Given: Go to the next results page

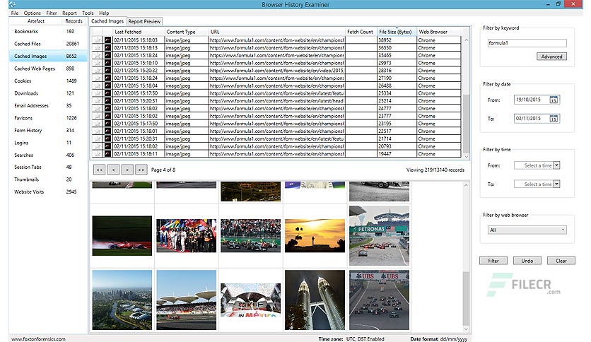Looking at the screenshot, I should (x=127, y=170).
